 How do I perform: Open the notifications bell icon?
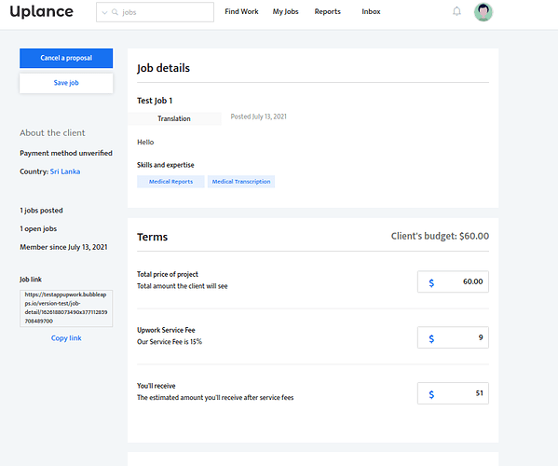(456, 12)
